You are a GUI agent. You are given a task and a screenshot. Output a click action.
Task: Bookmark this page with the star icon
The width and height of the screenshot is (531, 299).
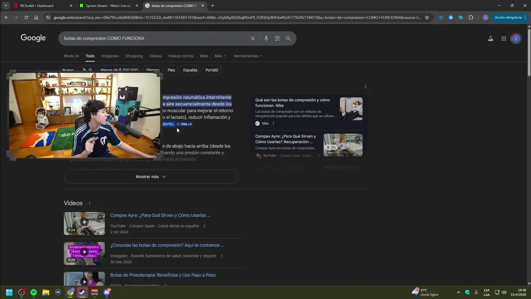pos(427,17)
